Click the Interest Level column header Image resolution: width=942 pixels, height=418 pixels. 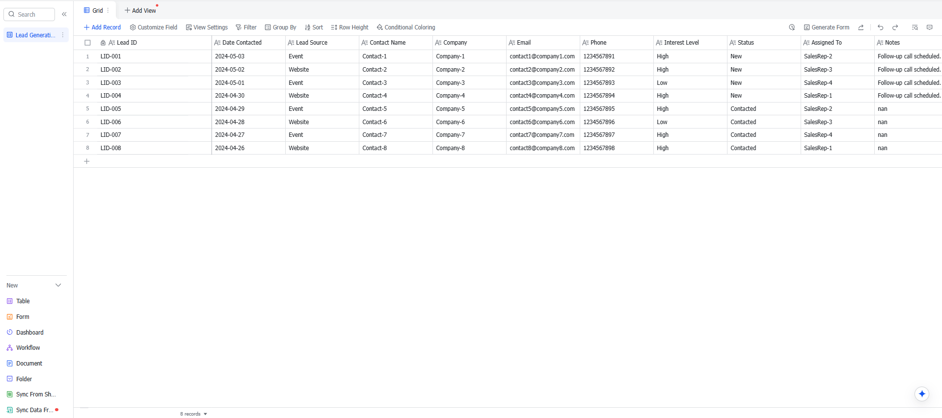(x=690, y=43)
